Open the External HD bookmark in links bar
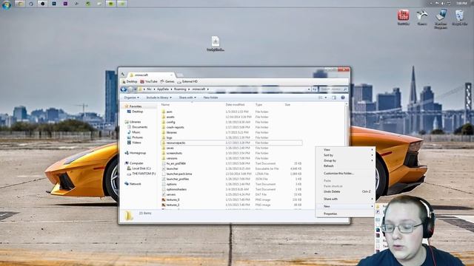474x266 pixels. point(187,81)
